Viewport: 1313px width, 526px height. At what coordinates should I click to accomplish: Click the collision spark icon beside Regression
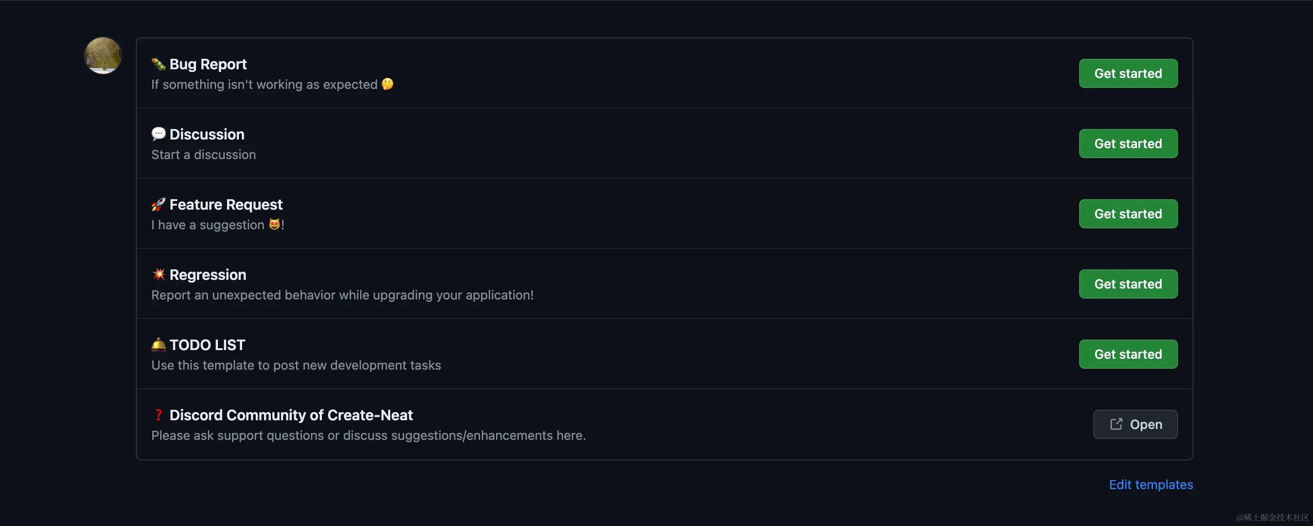(159, 274)
